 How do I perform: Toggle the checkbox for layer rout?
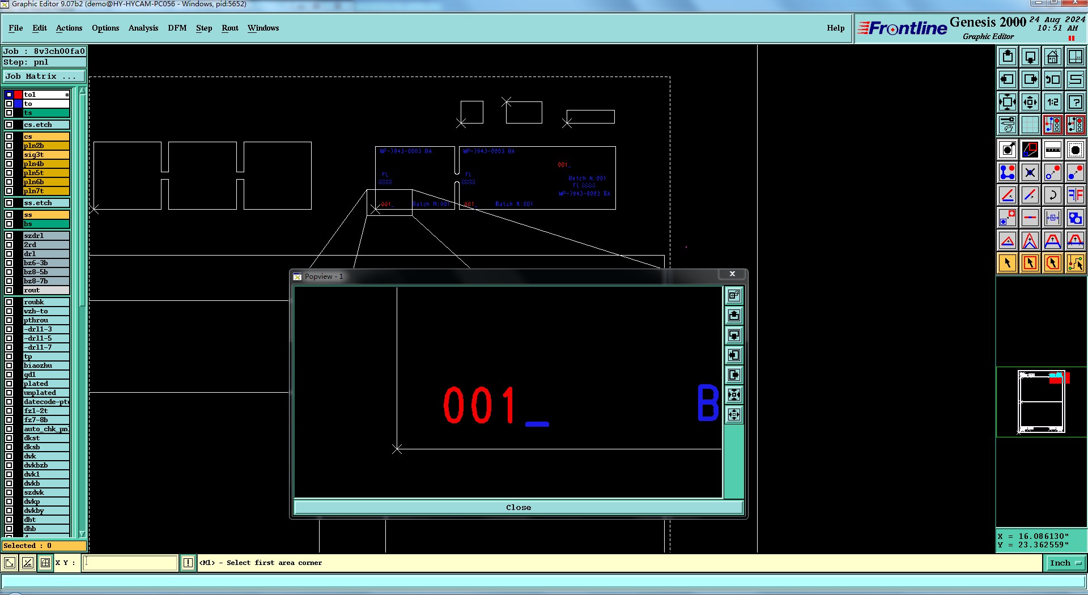[9, 290]
